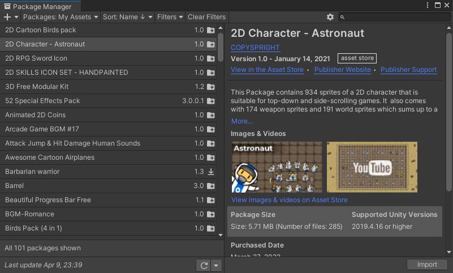Click the import icon for 2D Character - Astronaut
453x273 pixels.
click(x=211, y=44)
